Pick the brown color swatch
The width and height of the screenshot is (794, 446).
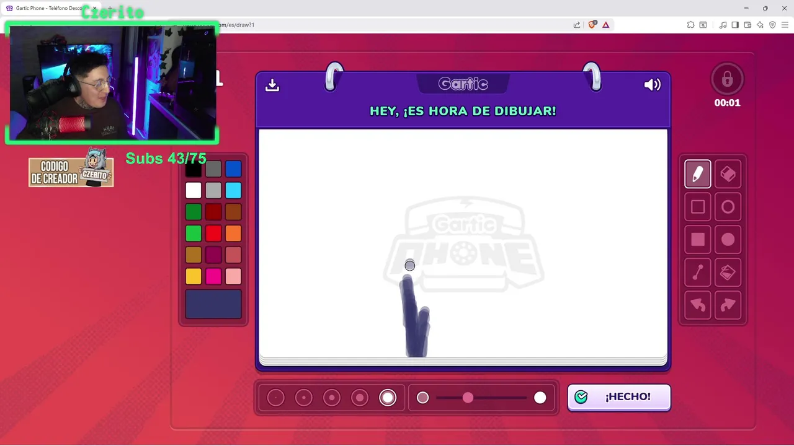233,212
